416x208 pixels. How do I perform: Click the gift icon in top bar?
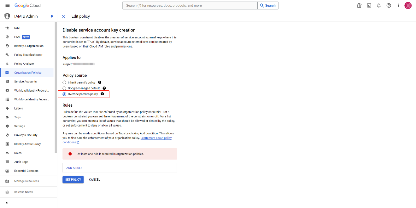(x=359, y=5)
